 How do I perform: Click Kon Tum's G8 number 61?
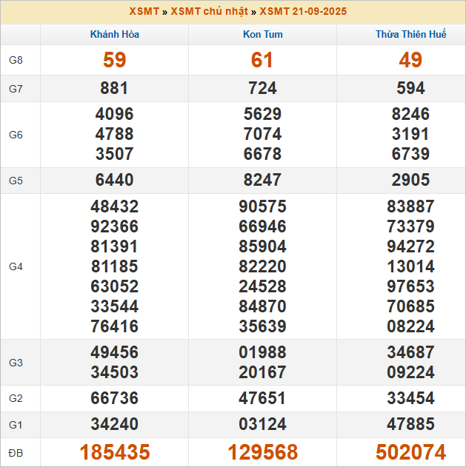point(262,61)
